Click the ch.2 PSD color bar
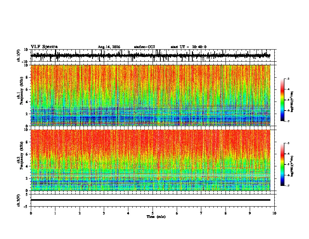 click(x=282, y=164)
